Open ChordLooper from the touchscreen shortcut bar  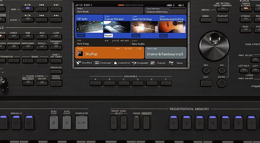click(103, 63)
